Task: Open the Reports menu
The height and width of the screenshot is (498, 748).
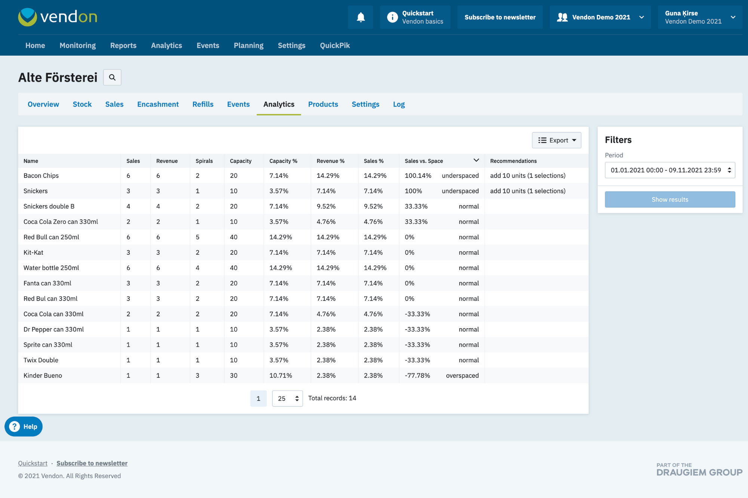Action: (x=123, y=45)
